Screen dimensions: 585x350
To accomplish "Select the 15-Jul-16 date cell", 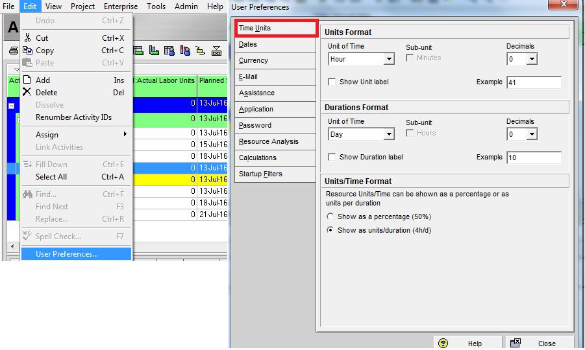I will tap(213, 144).
